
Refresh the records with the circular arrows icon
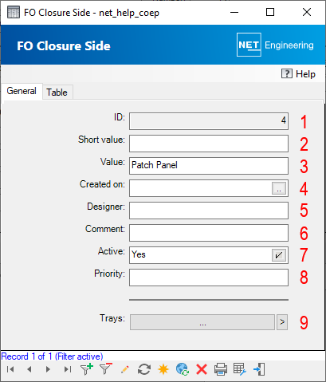coord(144,369)
